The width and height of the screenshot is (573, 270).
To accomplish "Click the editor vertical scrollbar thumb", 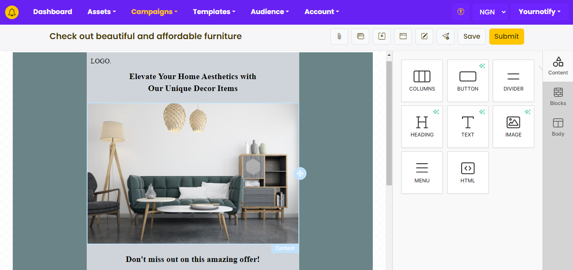I will click(389, 123).
